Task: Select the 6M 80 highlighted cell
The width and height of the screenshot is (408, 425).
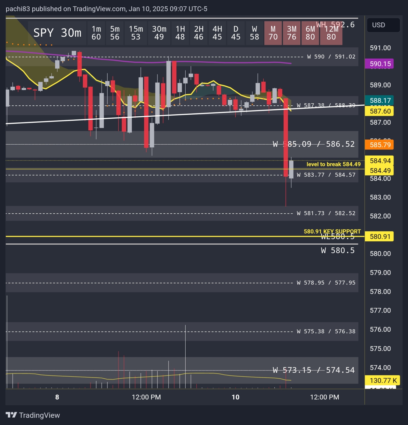Action: pos(310,33)
